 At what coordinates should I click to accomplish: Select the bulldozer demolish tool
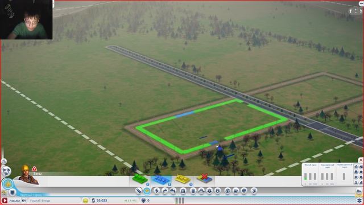[359, 191]
